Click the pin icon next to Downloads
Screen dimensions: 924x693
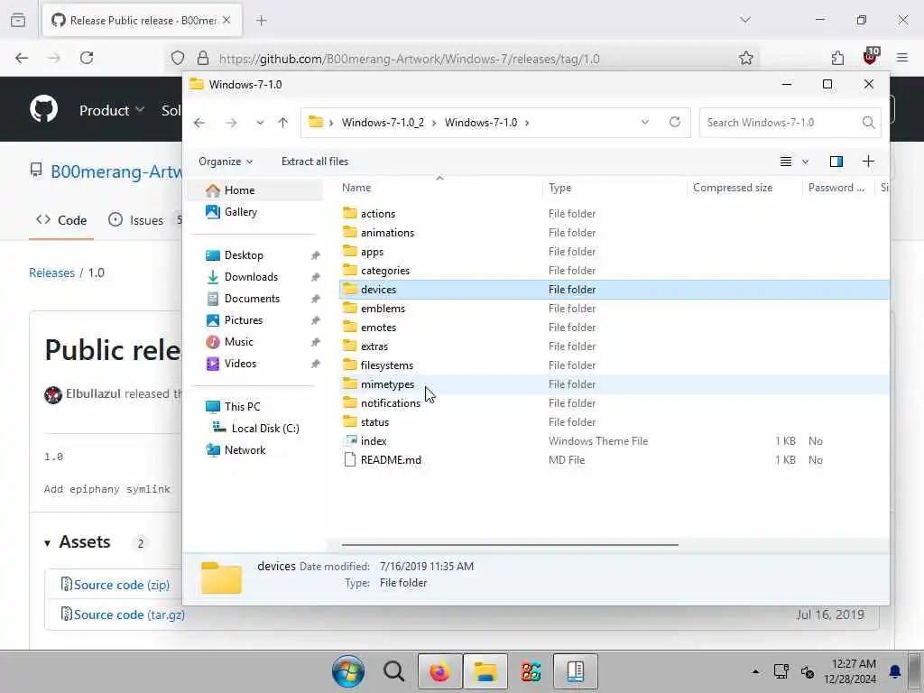(x=315, y=277)
